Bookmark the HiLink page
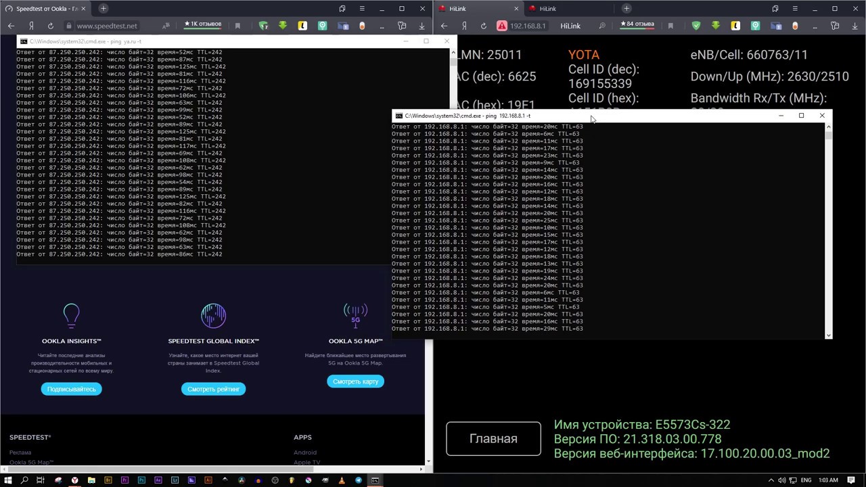The width and height of the screenshot is (866, 487). pyautogui.click(x=670, y=26)
